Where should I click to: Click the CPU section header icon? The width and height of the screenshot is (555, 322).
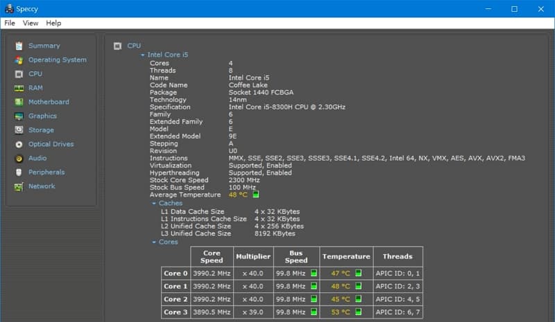(117, 46)
